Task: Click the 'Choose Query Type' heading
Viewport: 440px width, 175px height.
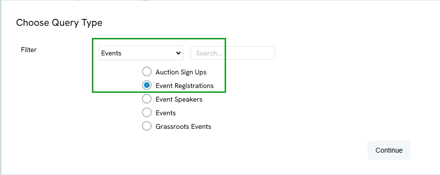Action: (x=59, y=23)
